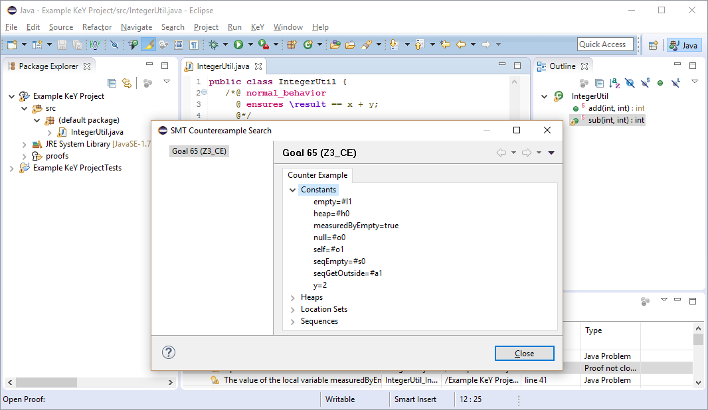Open the New Java Class dropdown arrow

pyautogui.click(x=319, y=44)
